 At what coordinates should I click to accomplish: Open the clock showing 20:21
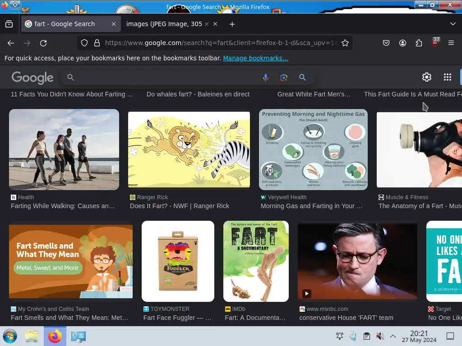419,336
